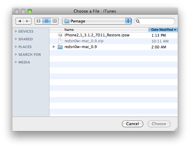Select the redsn0w-mac_0.9.zip file icon
Viewport: 190px width, 148px height.
(60, 41)
